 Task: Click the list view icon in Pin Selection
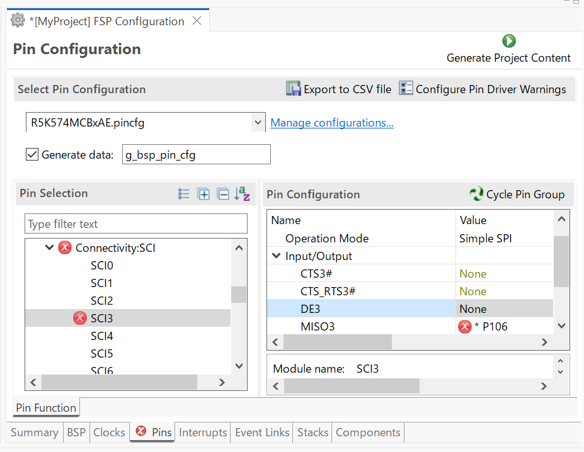point(183,194)
